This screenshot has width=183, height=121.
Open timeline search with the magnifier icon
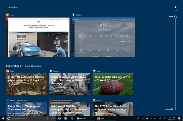[x=175, y=11]
